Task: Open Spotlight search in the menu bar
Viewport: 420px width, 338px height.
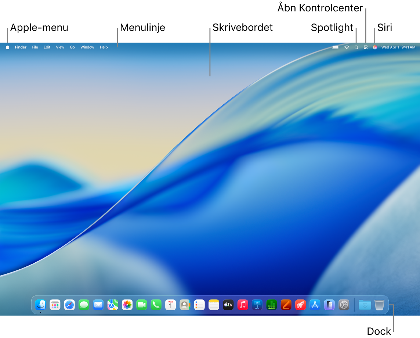Action: [x=356, y=47]
